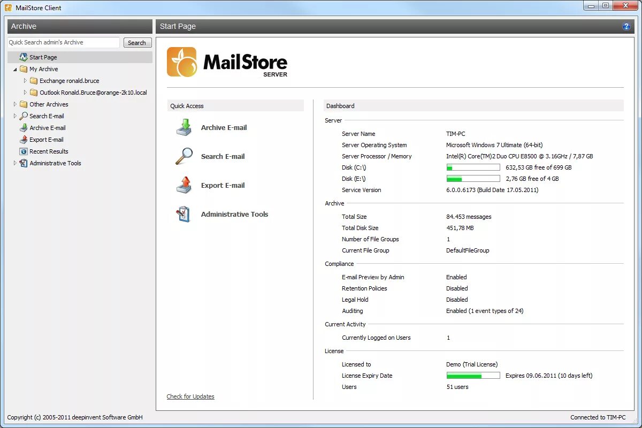Viewport: 642px width, 428px height.
Task: Click the 'Retention Policies' label
Action: [364, 288]
